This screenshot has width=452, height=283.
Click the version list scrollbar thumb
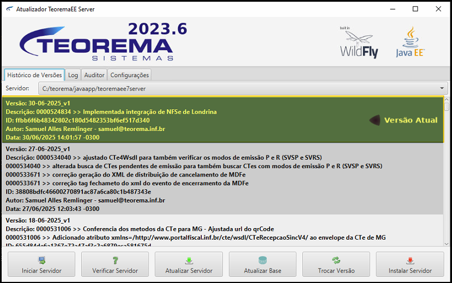(x=446, y=107)
